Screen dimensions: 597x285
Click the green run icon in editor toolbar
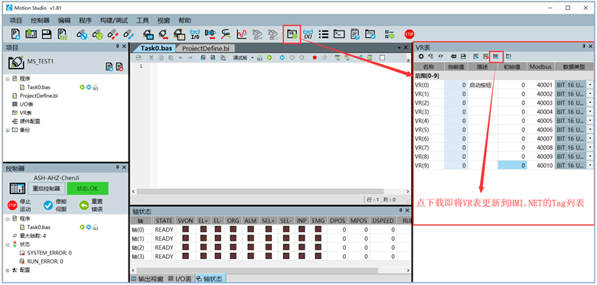(x=269, y=58)
